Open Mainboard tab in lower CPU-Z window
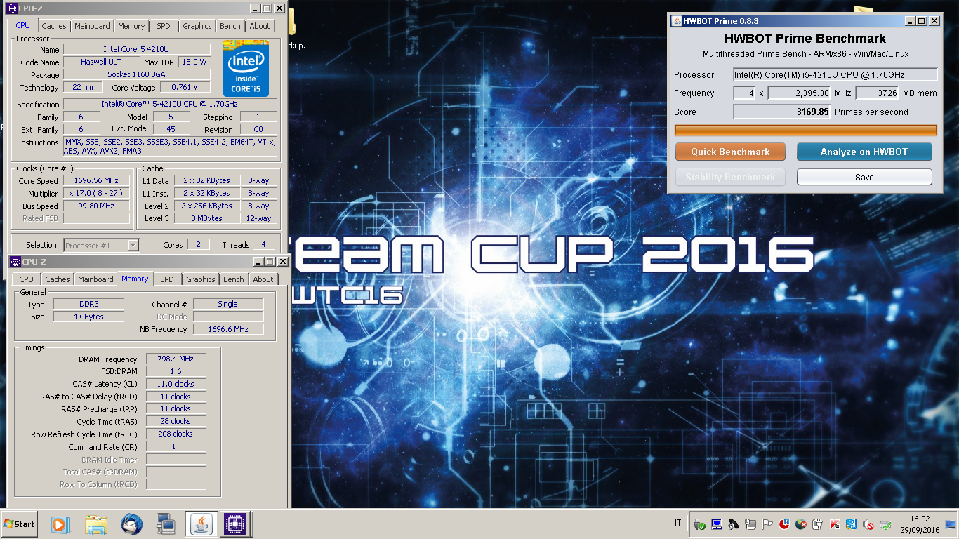The height and width of the screenshot is (539, 959). tap(95, 279)
